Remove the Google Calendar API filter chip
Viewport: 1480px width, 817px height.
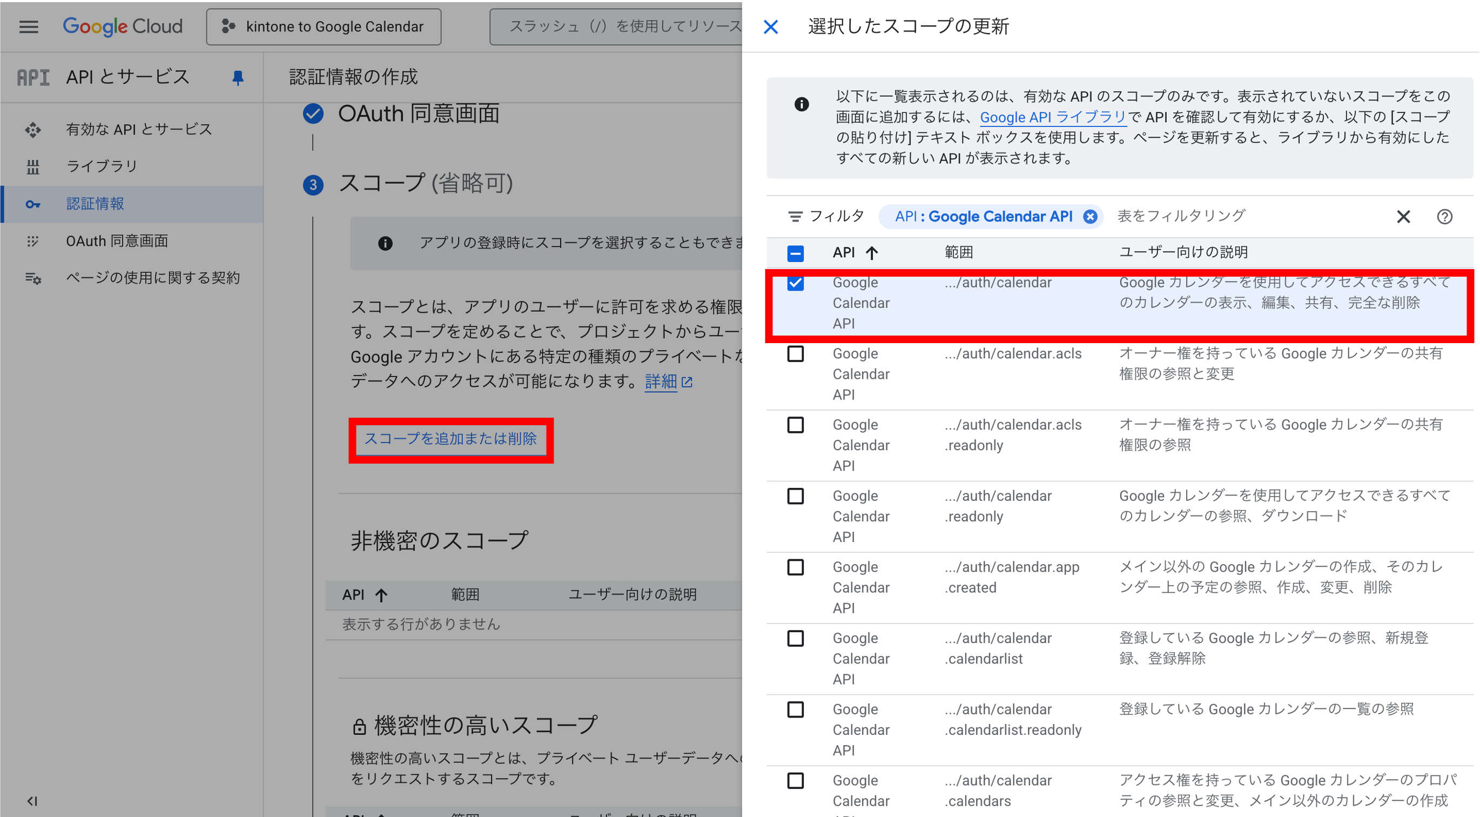1090,217
